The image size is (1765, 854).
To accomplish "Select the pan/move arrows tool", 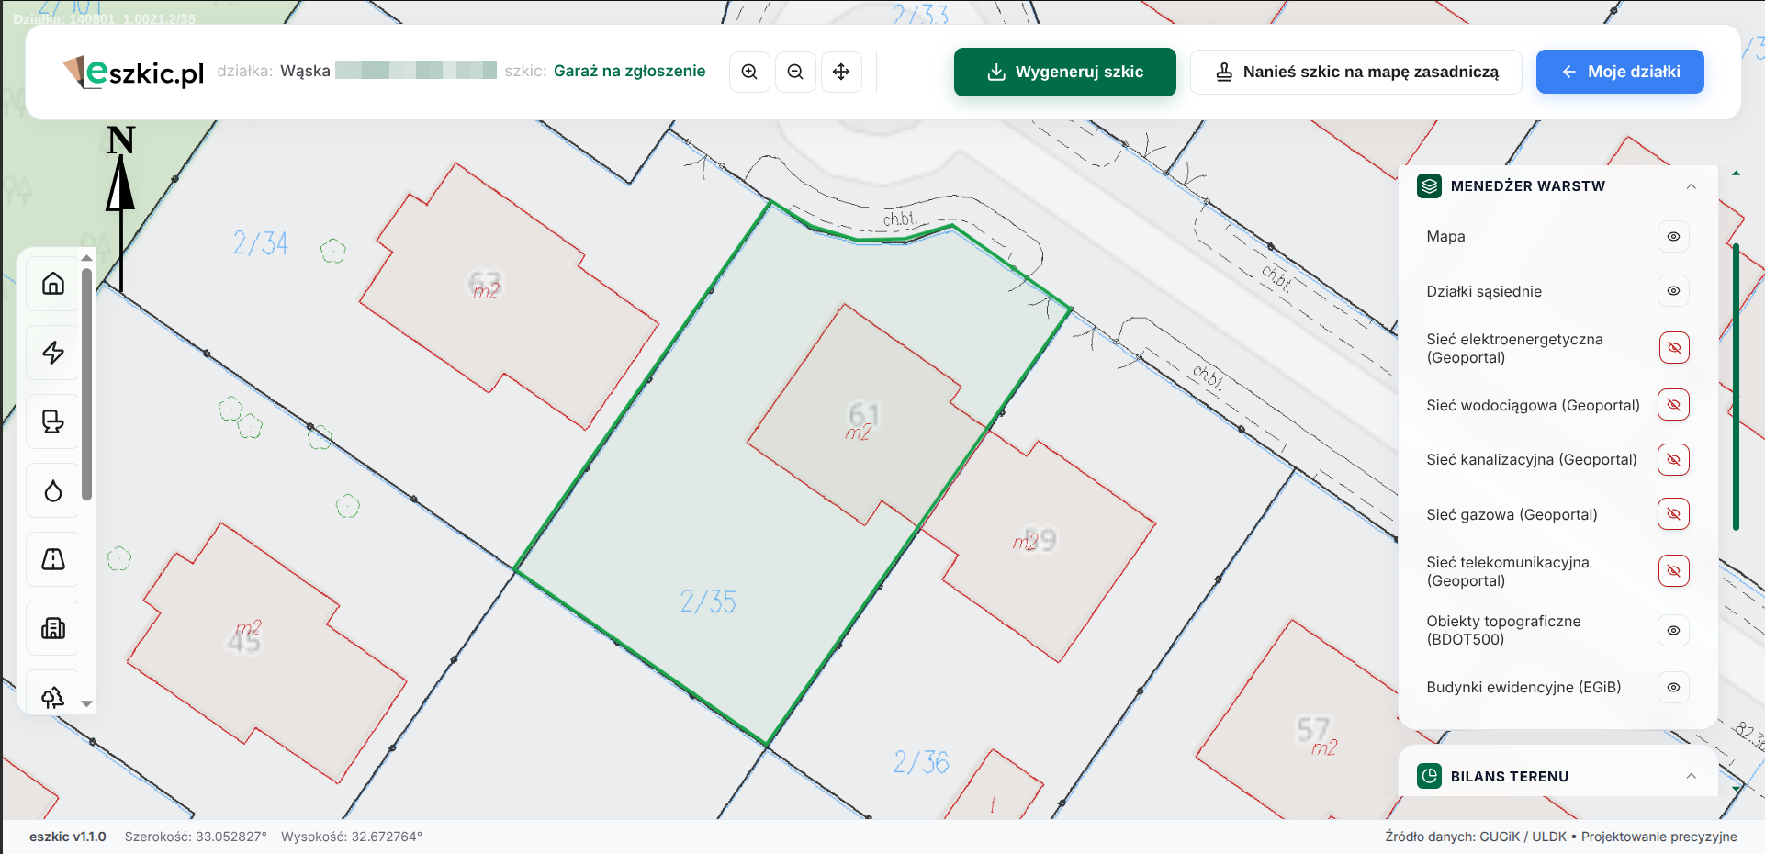I will 841,72.
